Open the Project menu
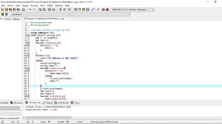The image size is (222, 124). (x=25, y=6)
